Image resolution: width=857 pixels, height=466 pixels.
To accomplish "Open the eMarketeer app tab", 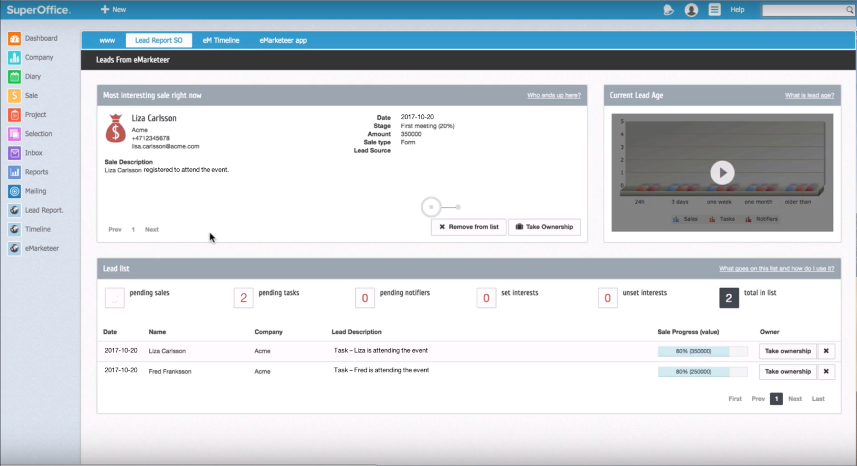I will 283,40.
